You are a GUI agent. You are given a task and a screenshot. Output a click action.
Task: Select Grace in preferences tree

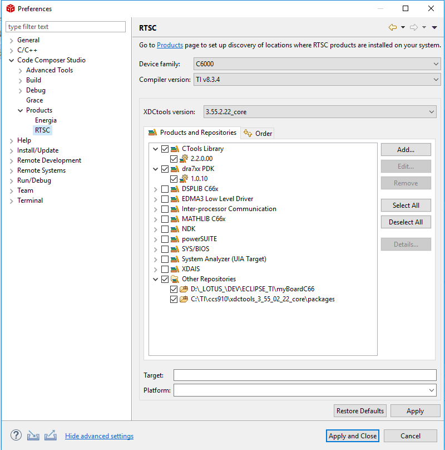pos(34,100)
